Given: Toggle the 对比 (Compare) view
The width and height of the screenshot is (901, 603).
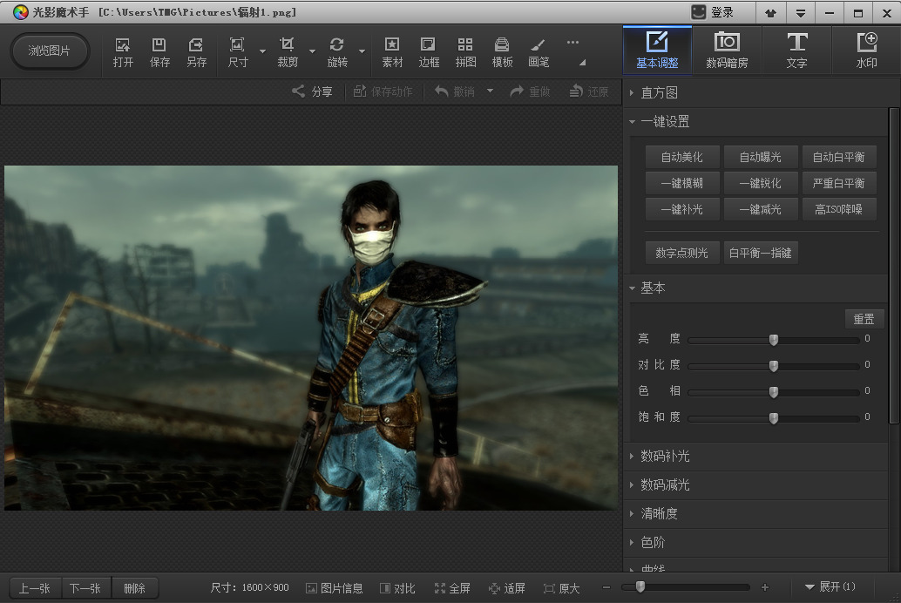Looking at the screenshot, I should tap(397, 588).
